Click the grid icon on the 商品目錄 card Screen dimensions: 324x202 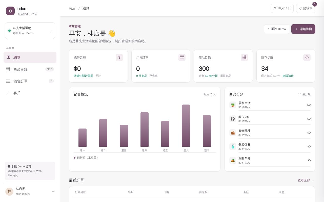[244, 57]
